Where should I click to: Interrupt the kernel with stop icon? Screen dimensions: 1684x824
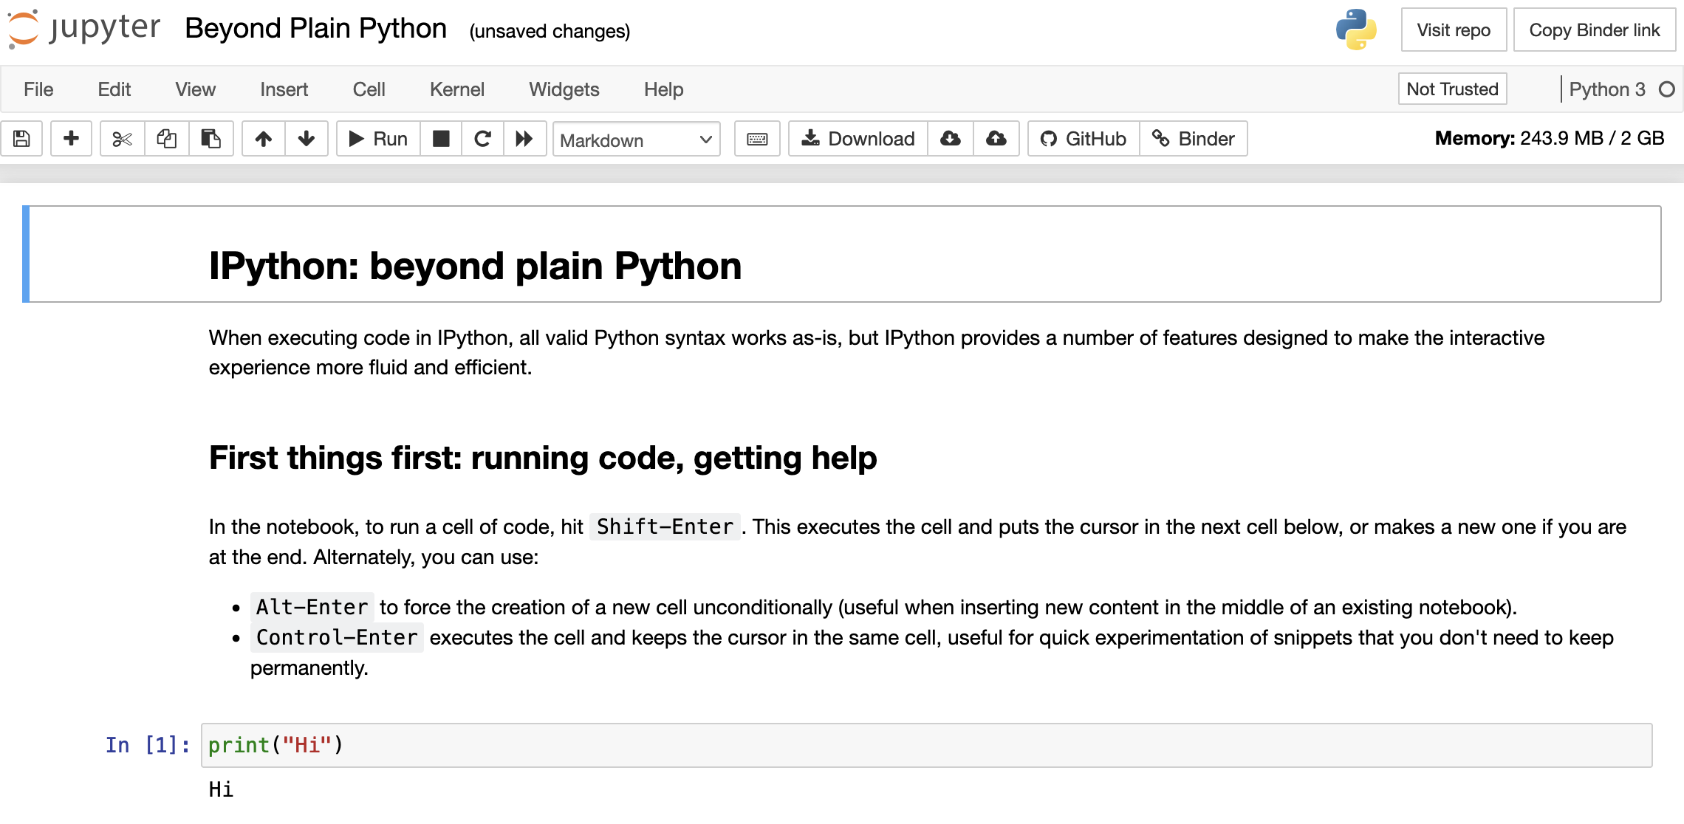pyautogui.click(x=441, y=139)
